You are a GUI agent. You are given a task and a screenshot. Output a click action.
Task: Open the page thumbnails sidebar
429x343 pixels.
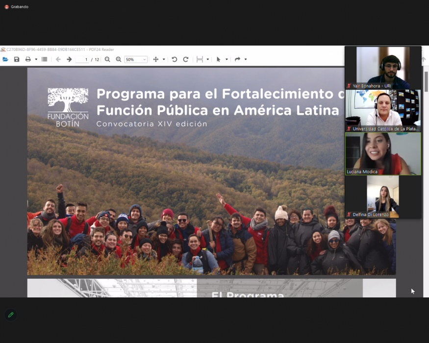[x=44, y=59]
